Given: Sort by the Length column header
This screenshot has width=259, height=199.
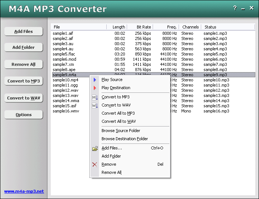Looking at the screenshot, I should (117, 27).
